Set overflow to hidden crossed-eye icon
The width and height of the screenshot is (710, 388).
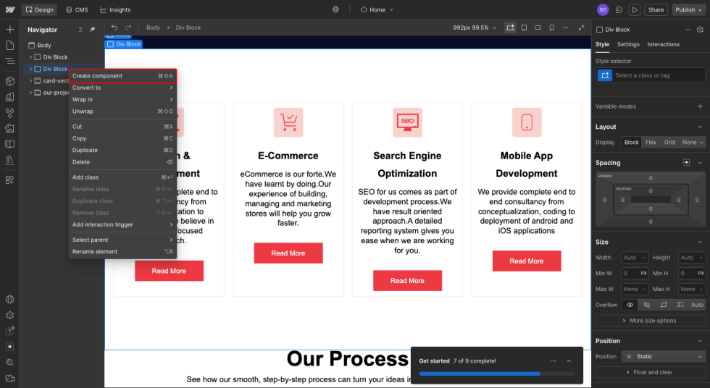click(x=646, y=305)
